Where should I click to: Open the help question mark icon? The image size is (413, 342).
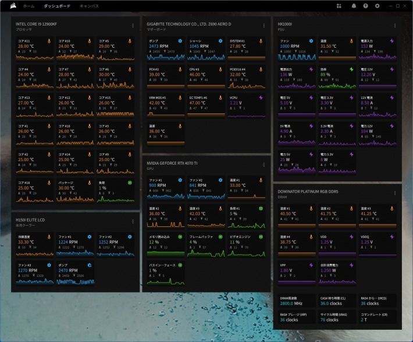coord(365,6)
